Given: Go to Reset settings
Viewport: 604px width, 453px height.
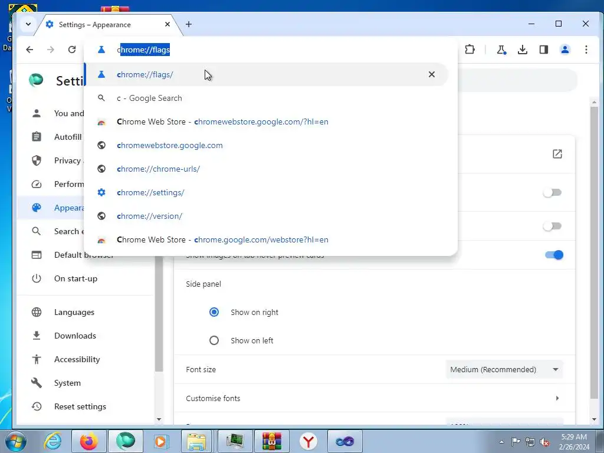Looking at the screenshot, I should tap(80, 406).
